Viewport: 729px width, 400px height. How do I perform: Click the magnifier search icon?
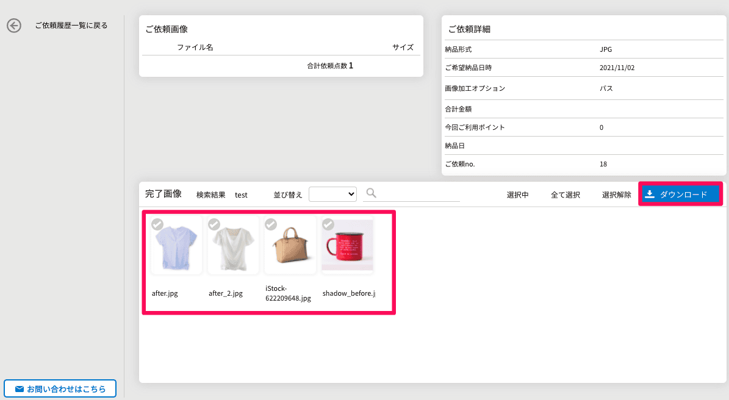371,193
